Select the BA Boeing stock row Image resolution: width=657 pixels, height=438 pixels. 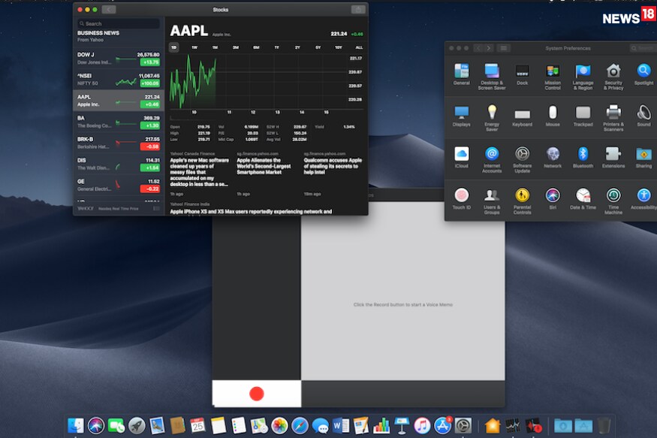119,122
